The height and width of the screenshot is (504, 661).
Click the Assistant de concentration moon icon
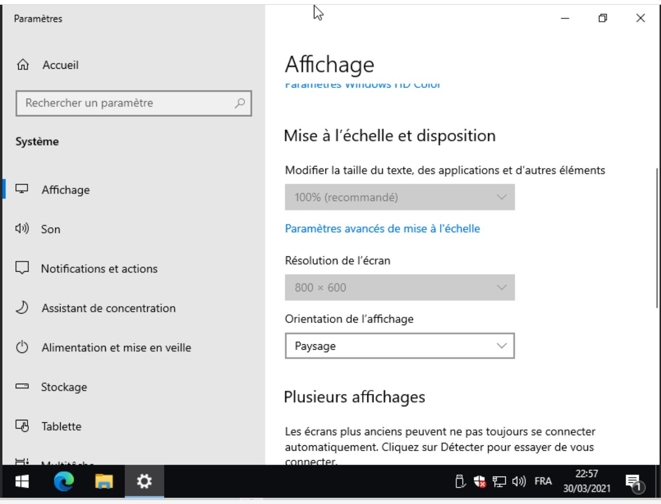coord(22,308)
